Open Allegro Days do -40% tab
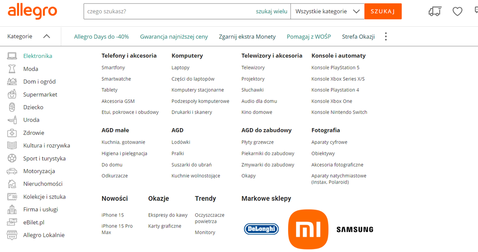The height and width of the screenshot is (252, 478). click(x=101, y=36)
